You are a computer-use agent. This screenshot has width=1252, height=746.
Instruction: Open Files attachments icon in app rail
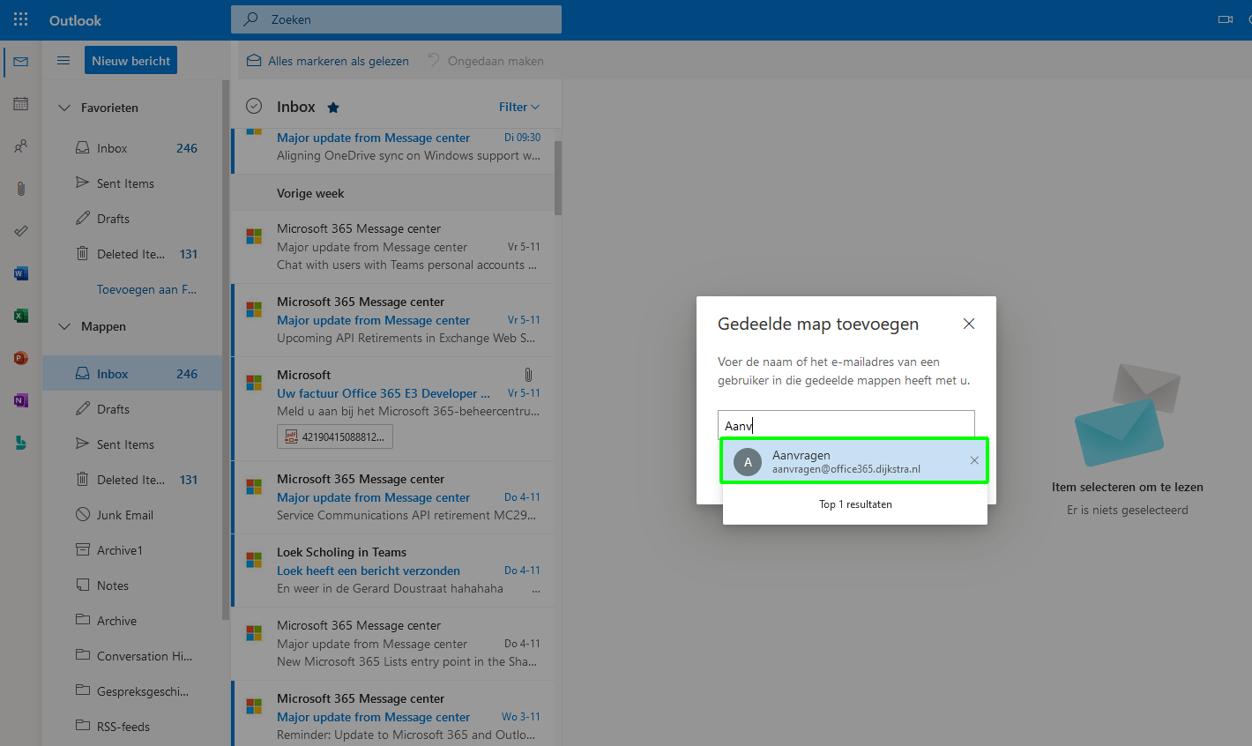click(21, 189)
